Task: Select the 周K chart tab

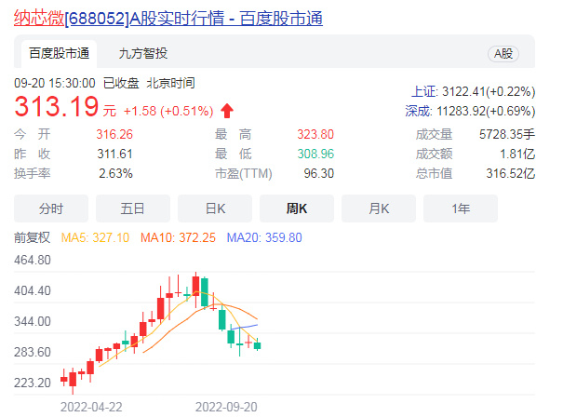Action: [297, 208]
